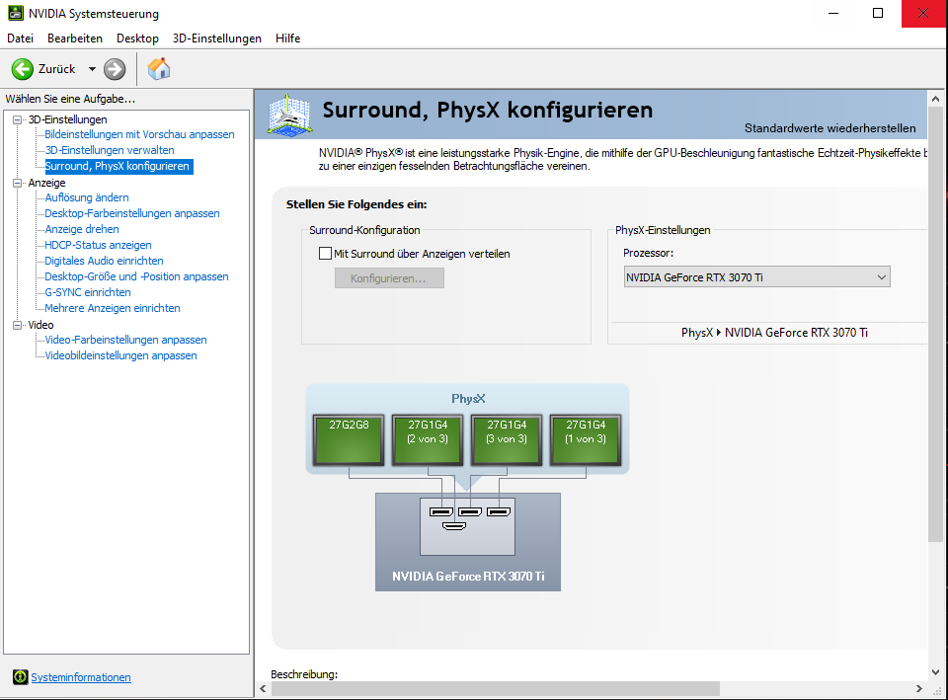The image size is (948, 700).
Task: Select the 27G1G4 (2 von 3) monitor
Action: point(428,439)
